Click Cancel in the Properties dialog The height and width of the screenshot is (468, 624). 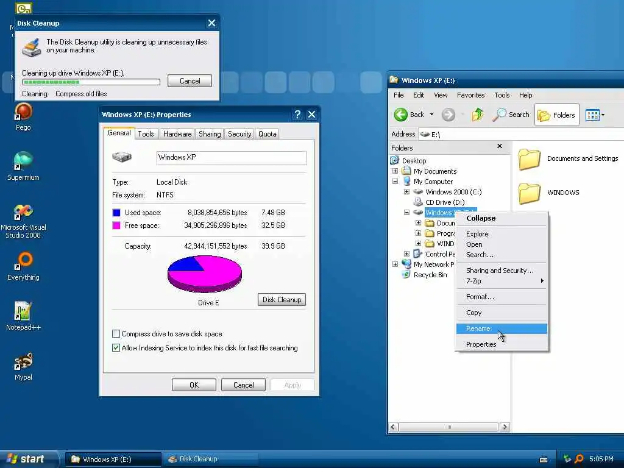243,385
